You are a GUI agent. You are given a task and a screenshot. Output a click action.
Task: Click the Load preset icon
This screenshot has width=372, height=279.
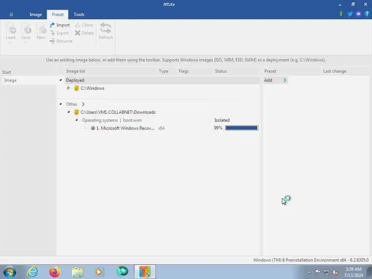coord(11,29)
